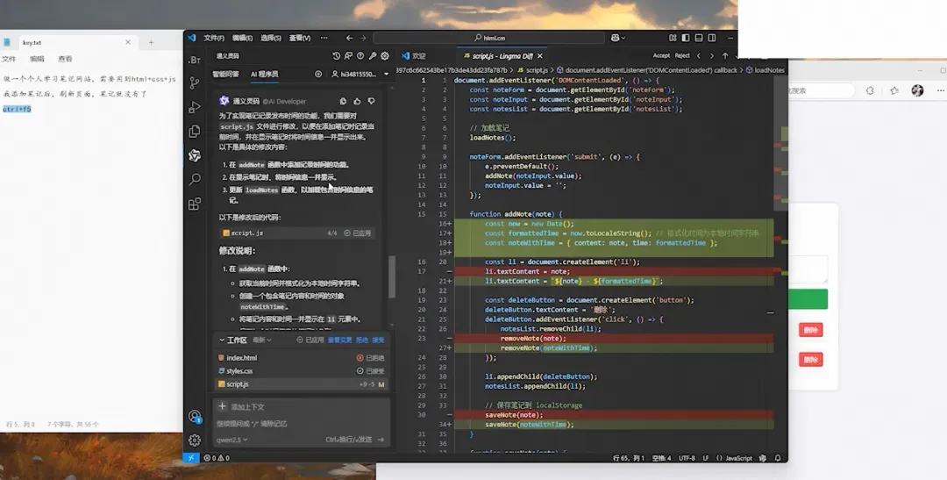Open Source Control in activity bar
The width and height of the screenshot is (947, 480).
195,82
